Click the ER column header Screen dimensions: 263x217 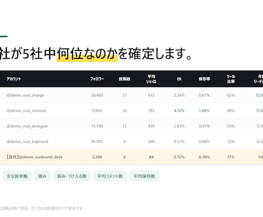(179, 79)
